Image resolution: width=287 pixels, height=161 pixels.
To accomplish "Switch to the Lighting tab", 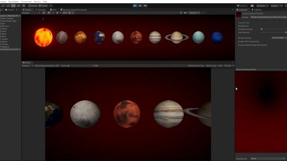I will (257, 10).
